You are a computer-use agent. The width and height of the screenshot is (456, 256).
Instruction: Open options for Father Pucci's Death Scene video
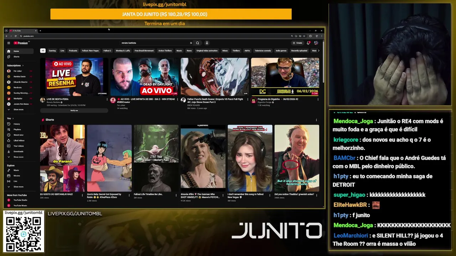coord(248,100)
